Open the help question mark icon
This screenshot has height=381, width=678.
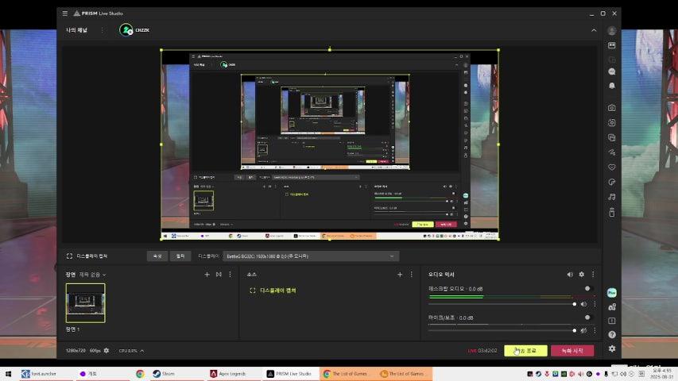[x=612, y=334]
